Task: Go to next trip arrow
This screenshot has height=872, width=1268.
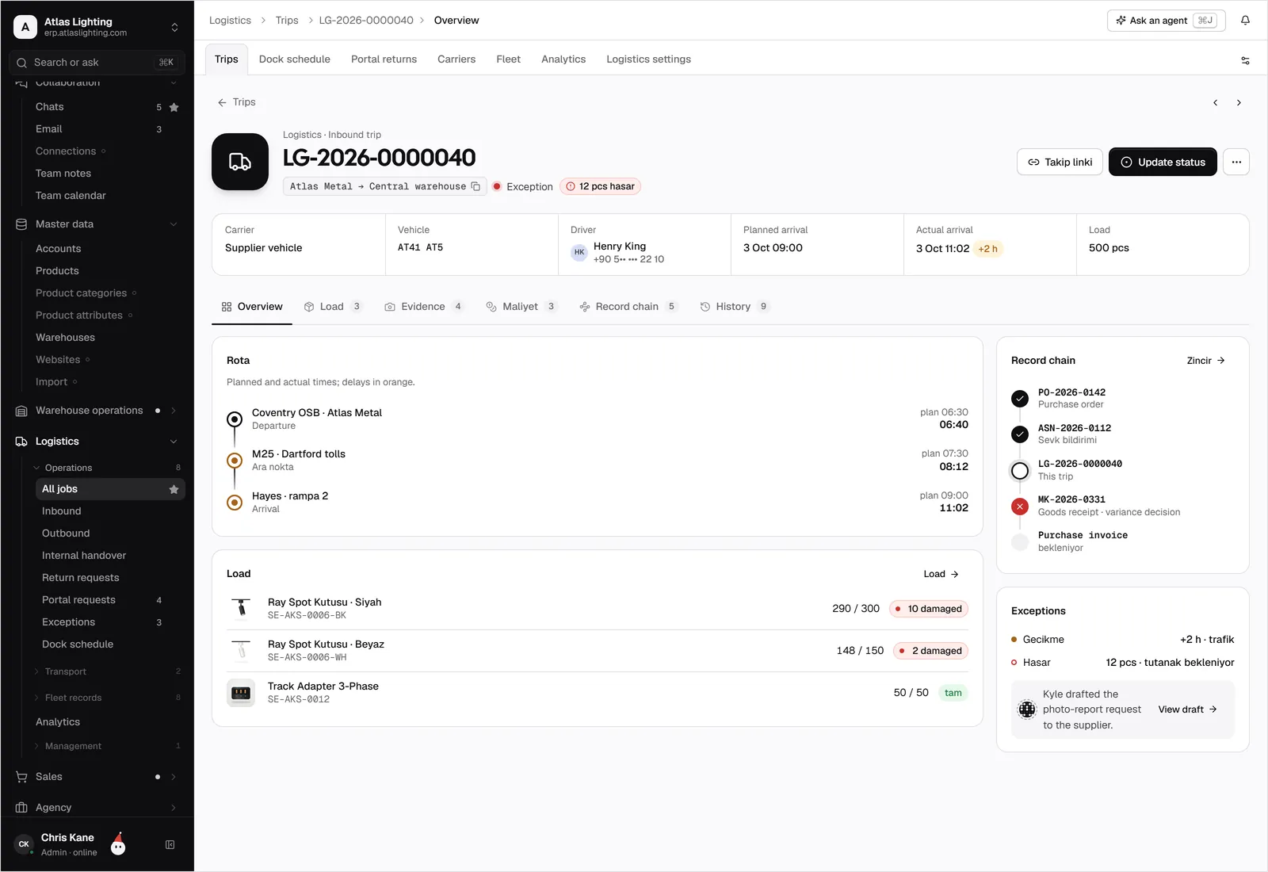Action: (x=1239, y=102)
